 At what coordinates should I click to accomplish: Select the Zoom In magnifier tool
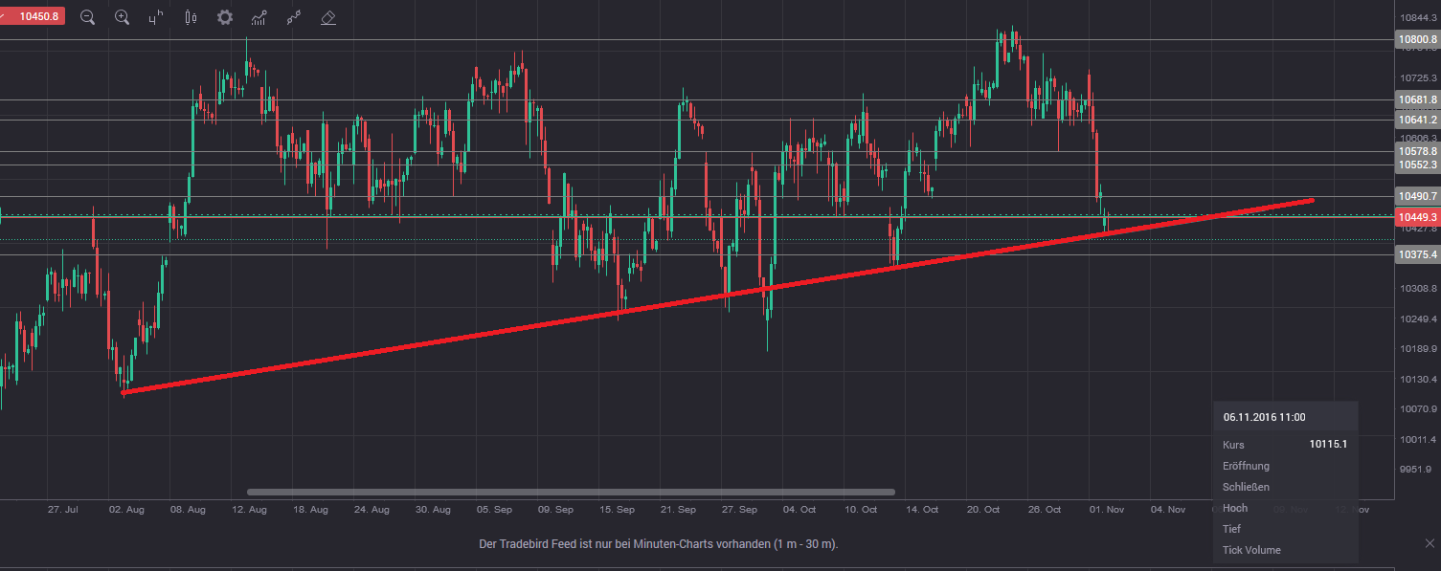tap(122, 17)
